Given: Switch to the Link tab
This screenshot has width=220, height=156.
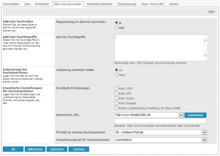Looking at the screenshot, I should click(x=27, y=4).
